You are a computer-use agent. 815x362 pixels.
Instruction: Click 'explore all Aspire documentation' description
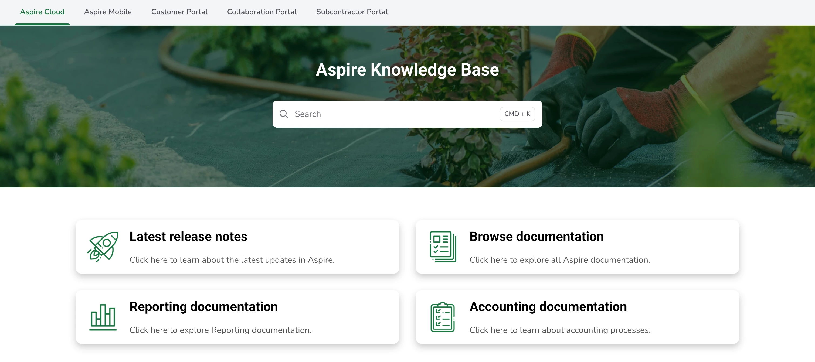[559, 260]
